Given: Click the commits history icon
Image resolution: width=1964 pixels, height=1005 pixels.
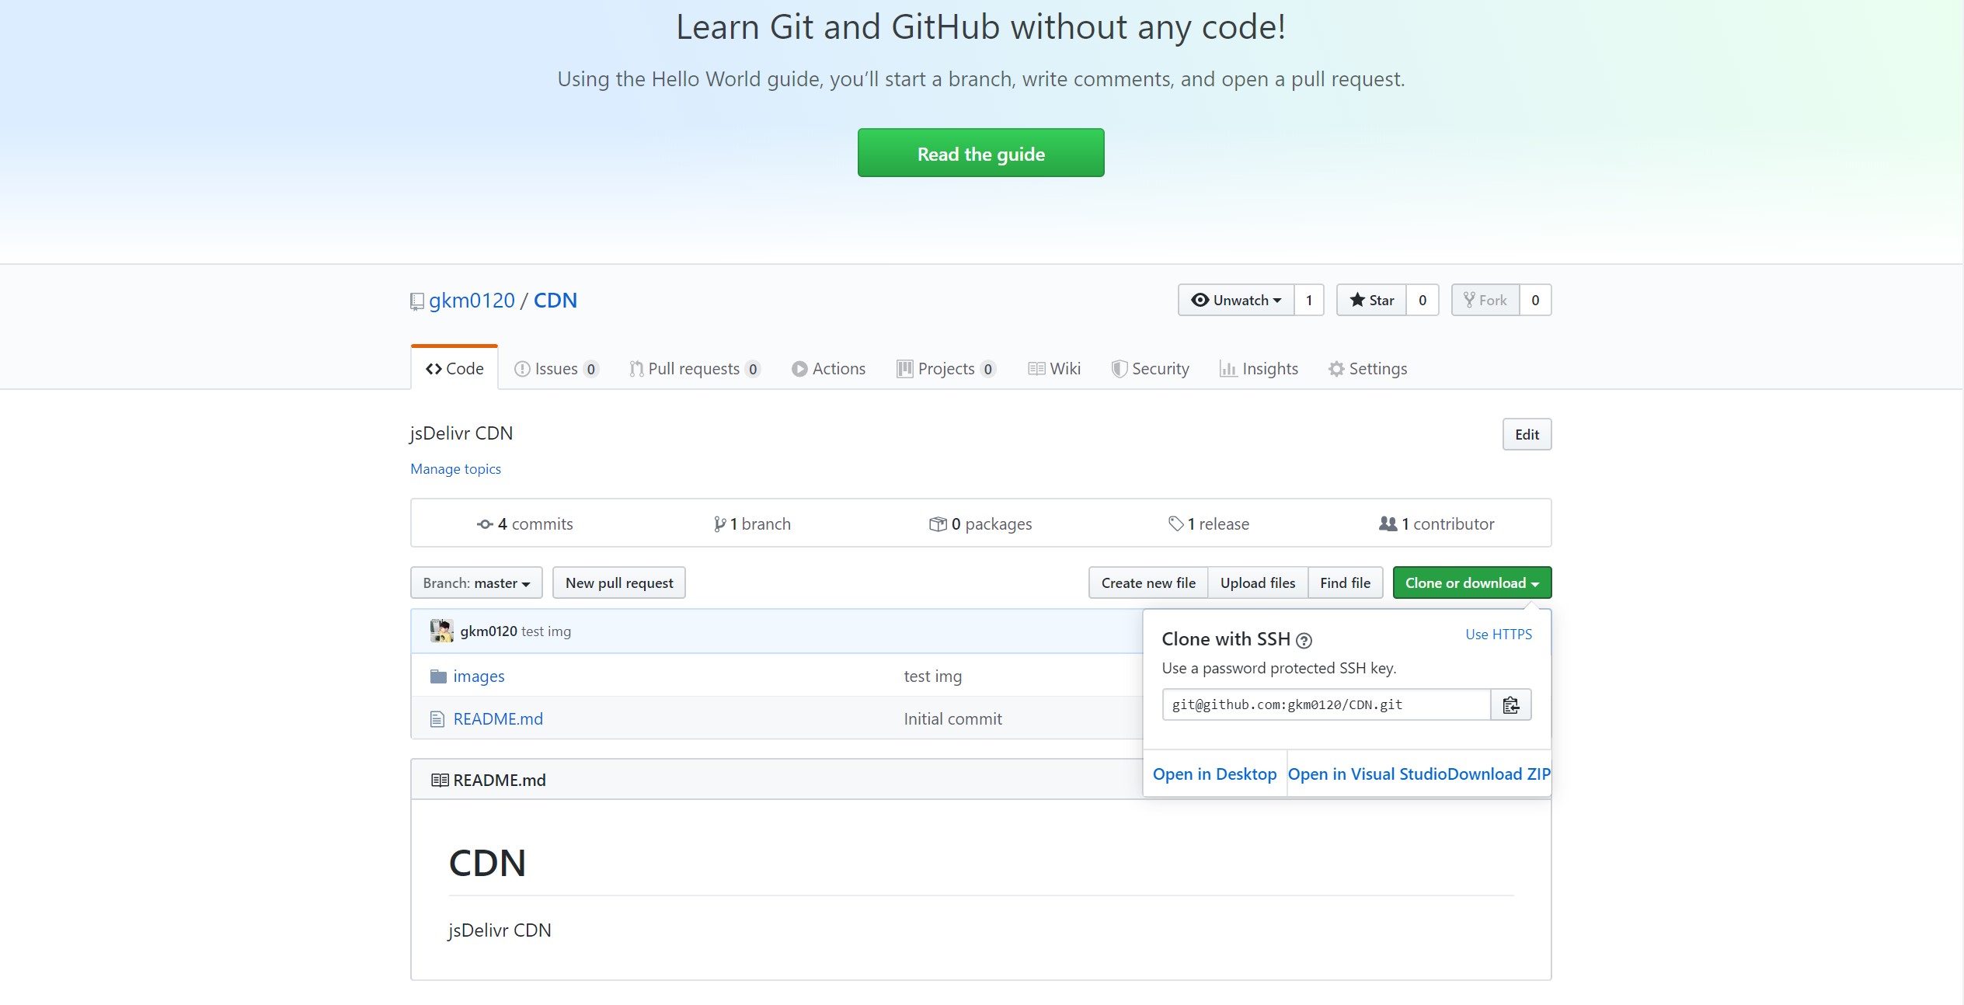Looking at the screenshot, I should pyautogui.click(x=485, y=524).
